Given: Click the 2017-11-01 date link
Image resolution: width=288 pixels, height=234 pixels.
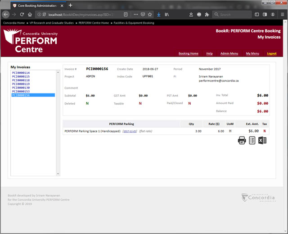Looking at the screenshot, I should pyautogui.click(x=130, y=131).
